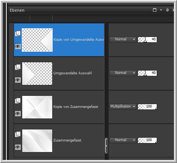Select the Kopie von Zusammengefasst layer name
Screen dimensions: 177x163
click(x=76, y=107)
